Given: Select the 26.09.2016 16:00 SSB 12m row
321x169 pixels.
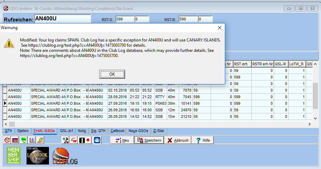Looking at the screenshot, I should click(158, 110).
